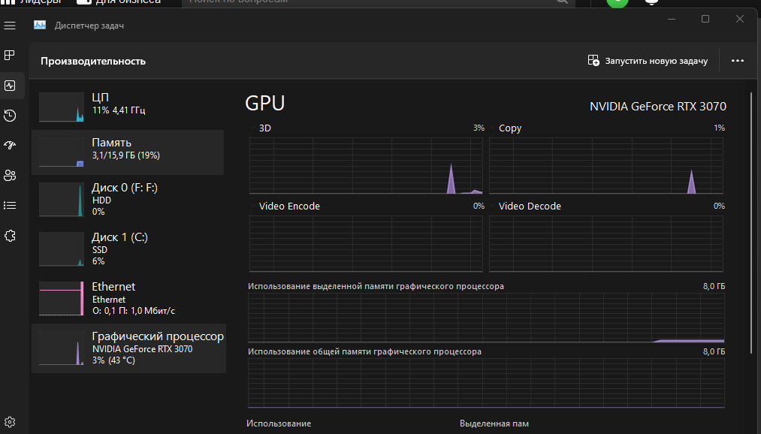
Task: Click the 3D engine usage graph
Action: 366,166
